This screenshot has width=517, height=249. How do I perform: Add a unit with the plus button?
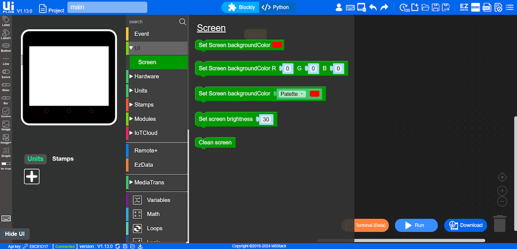(x=32, y=176)
